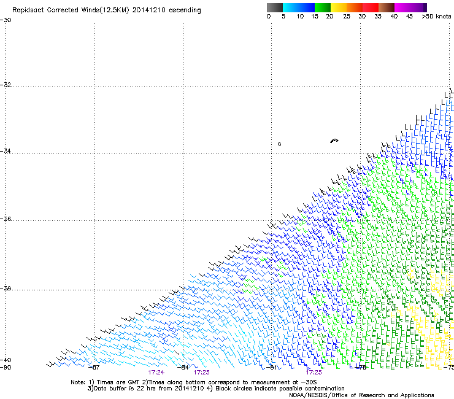Click the '-30' latitude axis label
The image size is (454, 399).
6,20
